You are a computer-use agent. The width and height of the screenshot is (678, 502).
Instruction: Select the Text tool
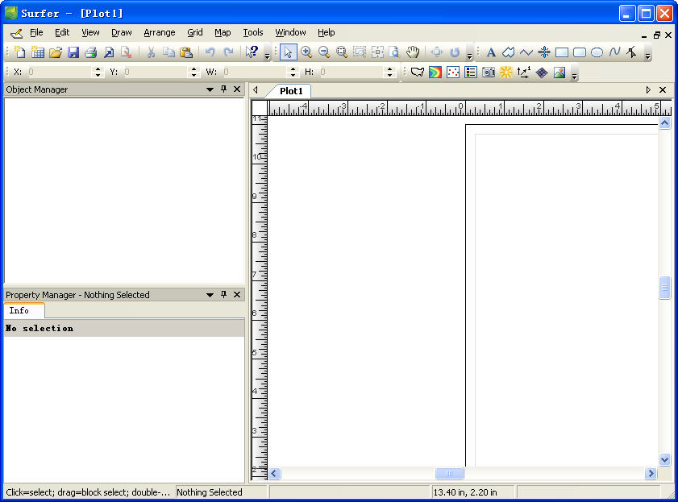click(x=491, y=52)
